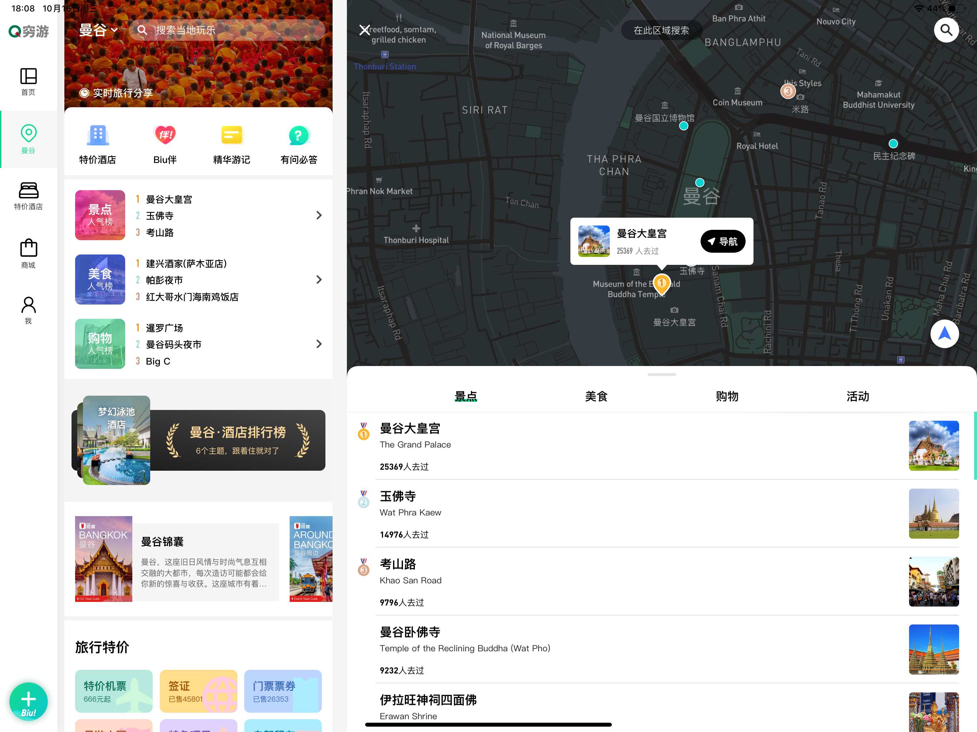Open the AROUND BANGKOK guide cover
The width and height of the screenshot is (977, 732).
click(311, 559)
